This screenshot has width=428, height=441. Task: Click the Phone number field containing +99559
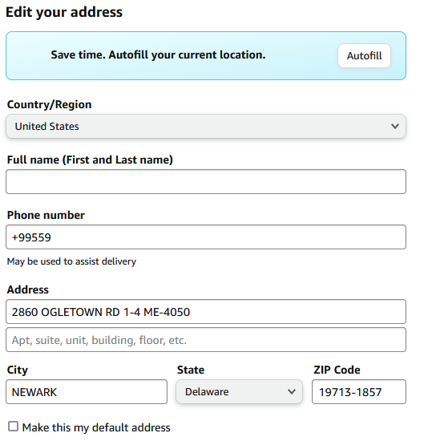pos(206,237)
